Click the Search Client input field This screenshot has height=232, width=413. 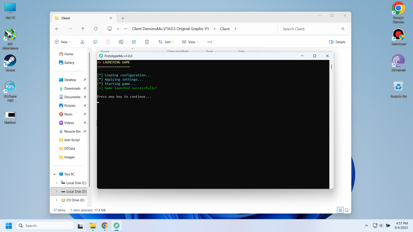tap(313, 29)
